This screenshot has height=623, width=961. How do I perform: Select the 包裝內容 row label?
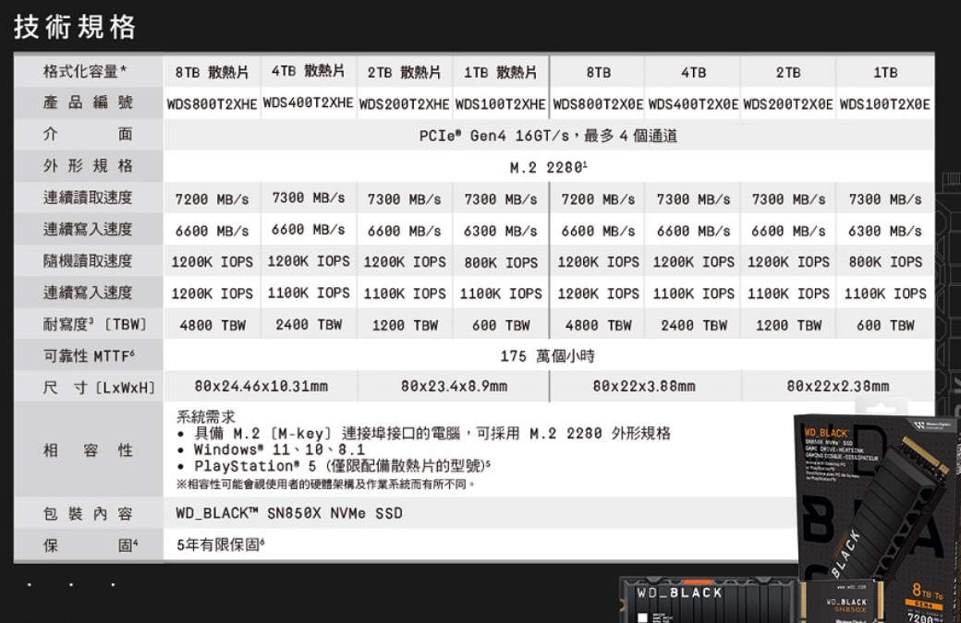88,513
